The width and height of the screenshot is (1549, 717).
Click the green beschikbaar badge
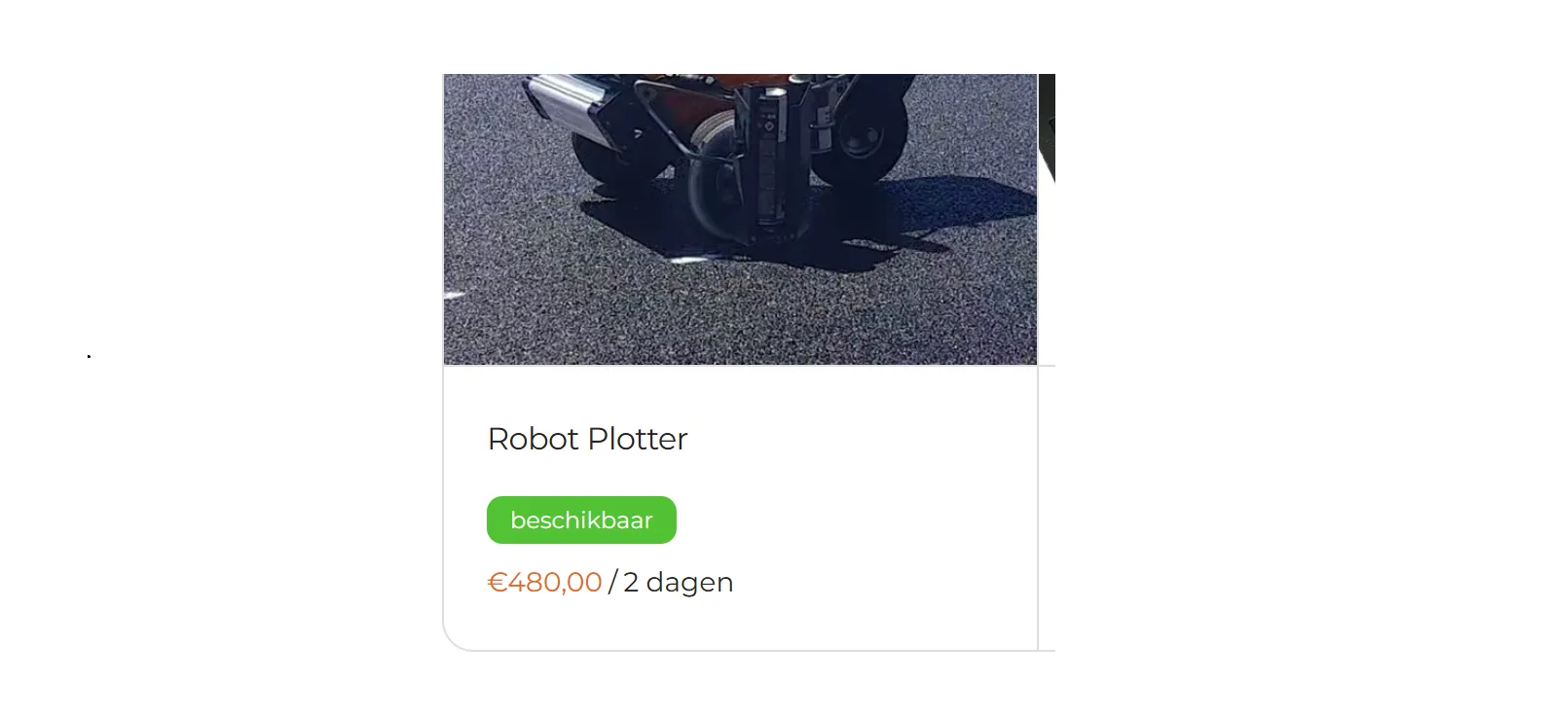(581, 520)
